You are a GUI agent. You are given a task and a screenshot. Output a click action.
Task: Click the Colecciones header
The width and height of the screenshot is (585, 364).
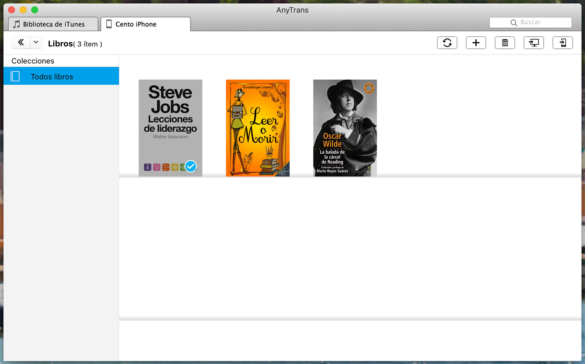click(x=33, y=61)
